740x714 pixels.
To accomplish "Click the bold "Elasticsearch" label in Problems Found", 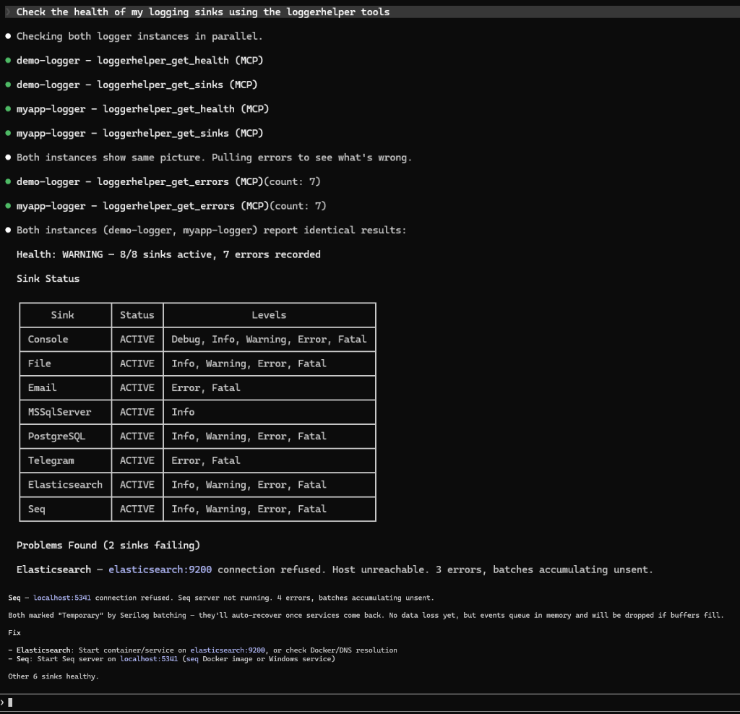I will (x=53, y=569).
